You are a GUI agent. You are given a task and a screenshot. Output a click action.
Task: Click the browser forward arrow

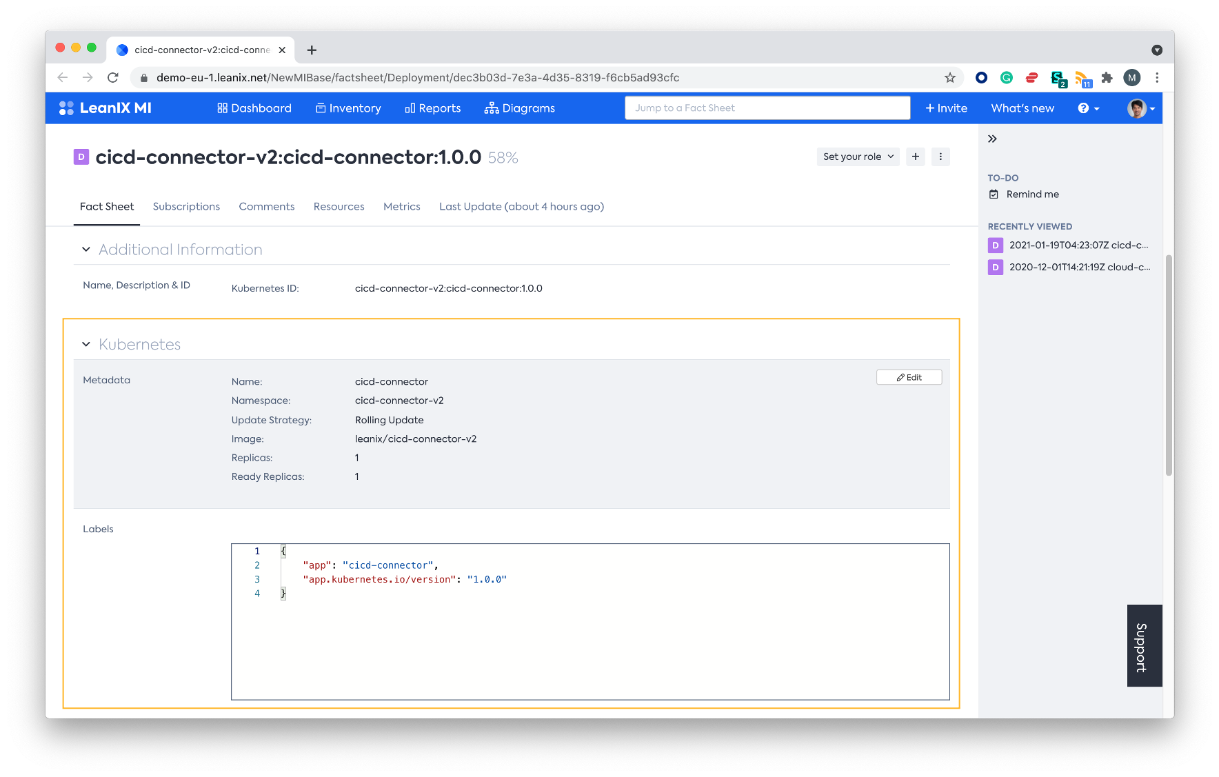point(88,78)
